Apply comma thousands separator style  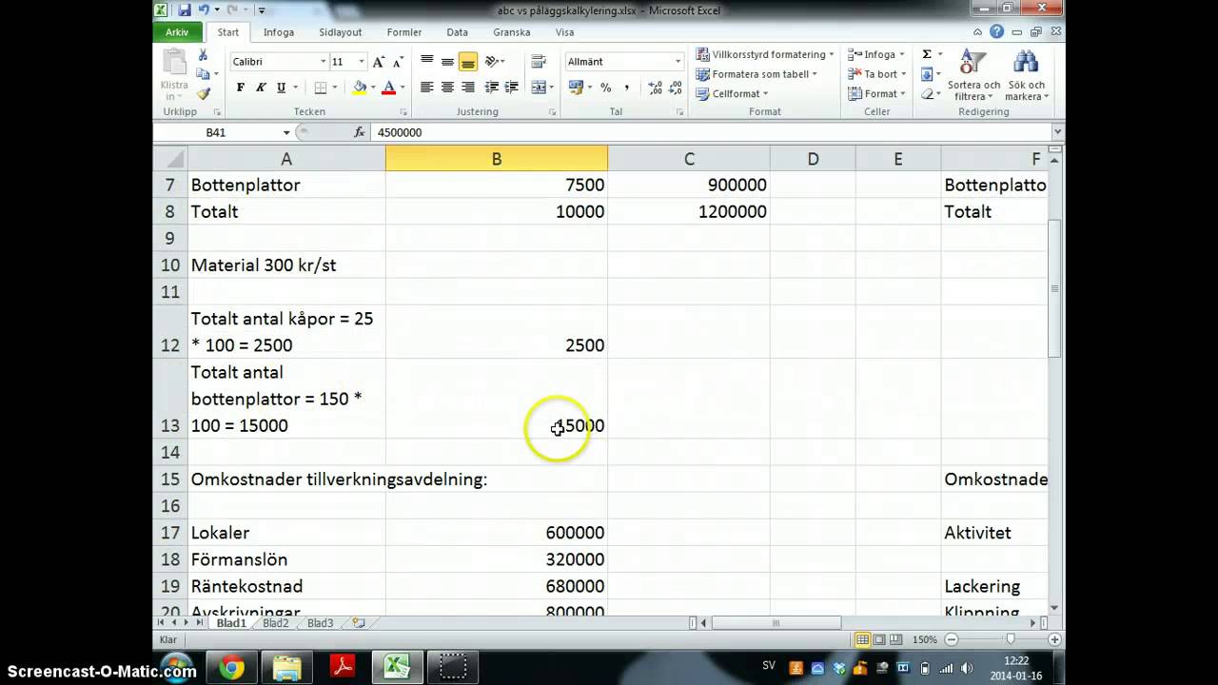pyautogui.click(x=627, y=88)
